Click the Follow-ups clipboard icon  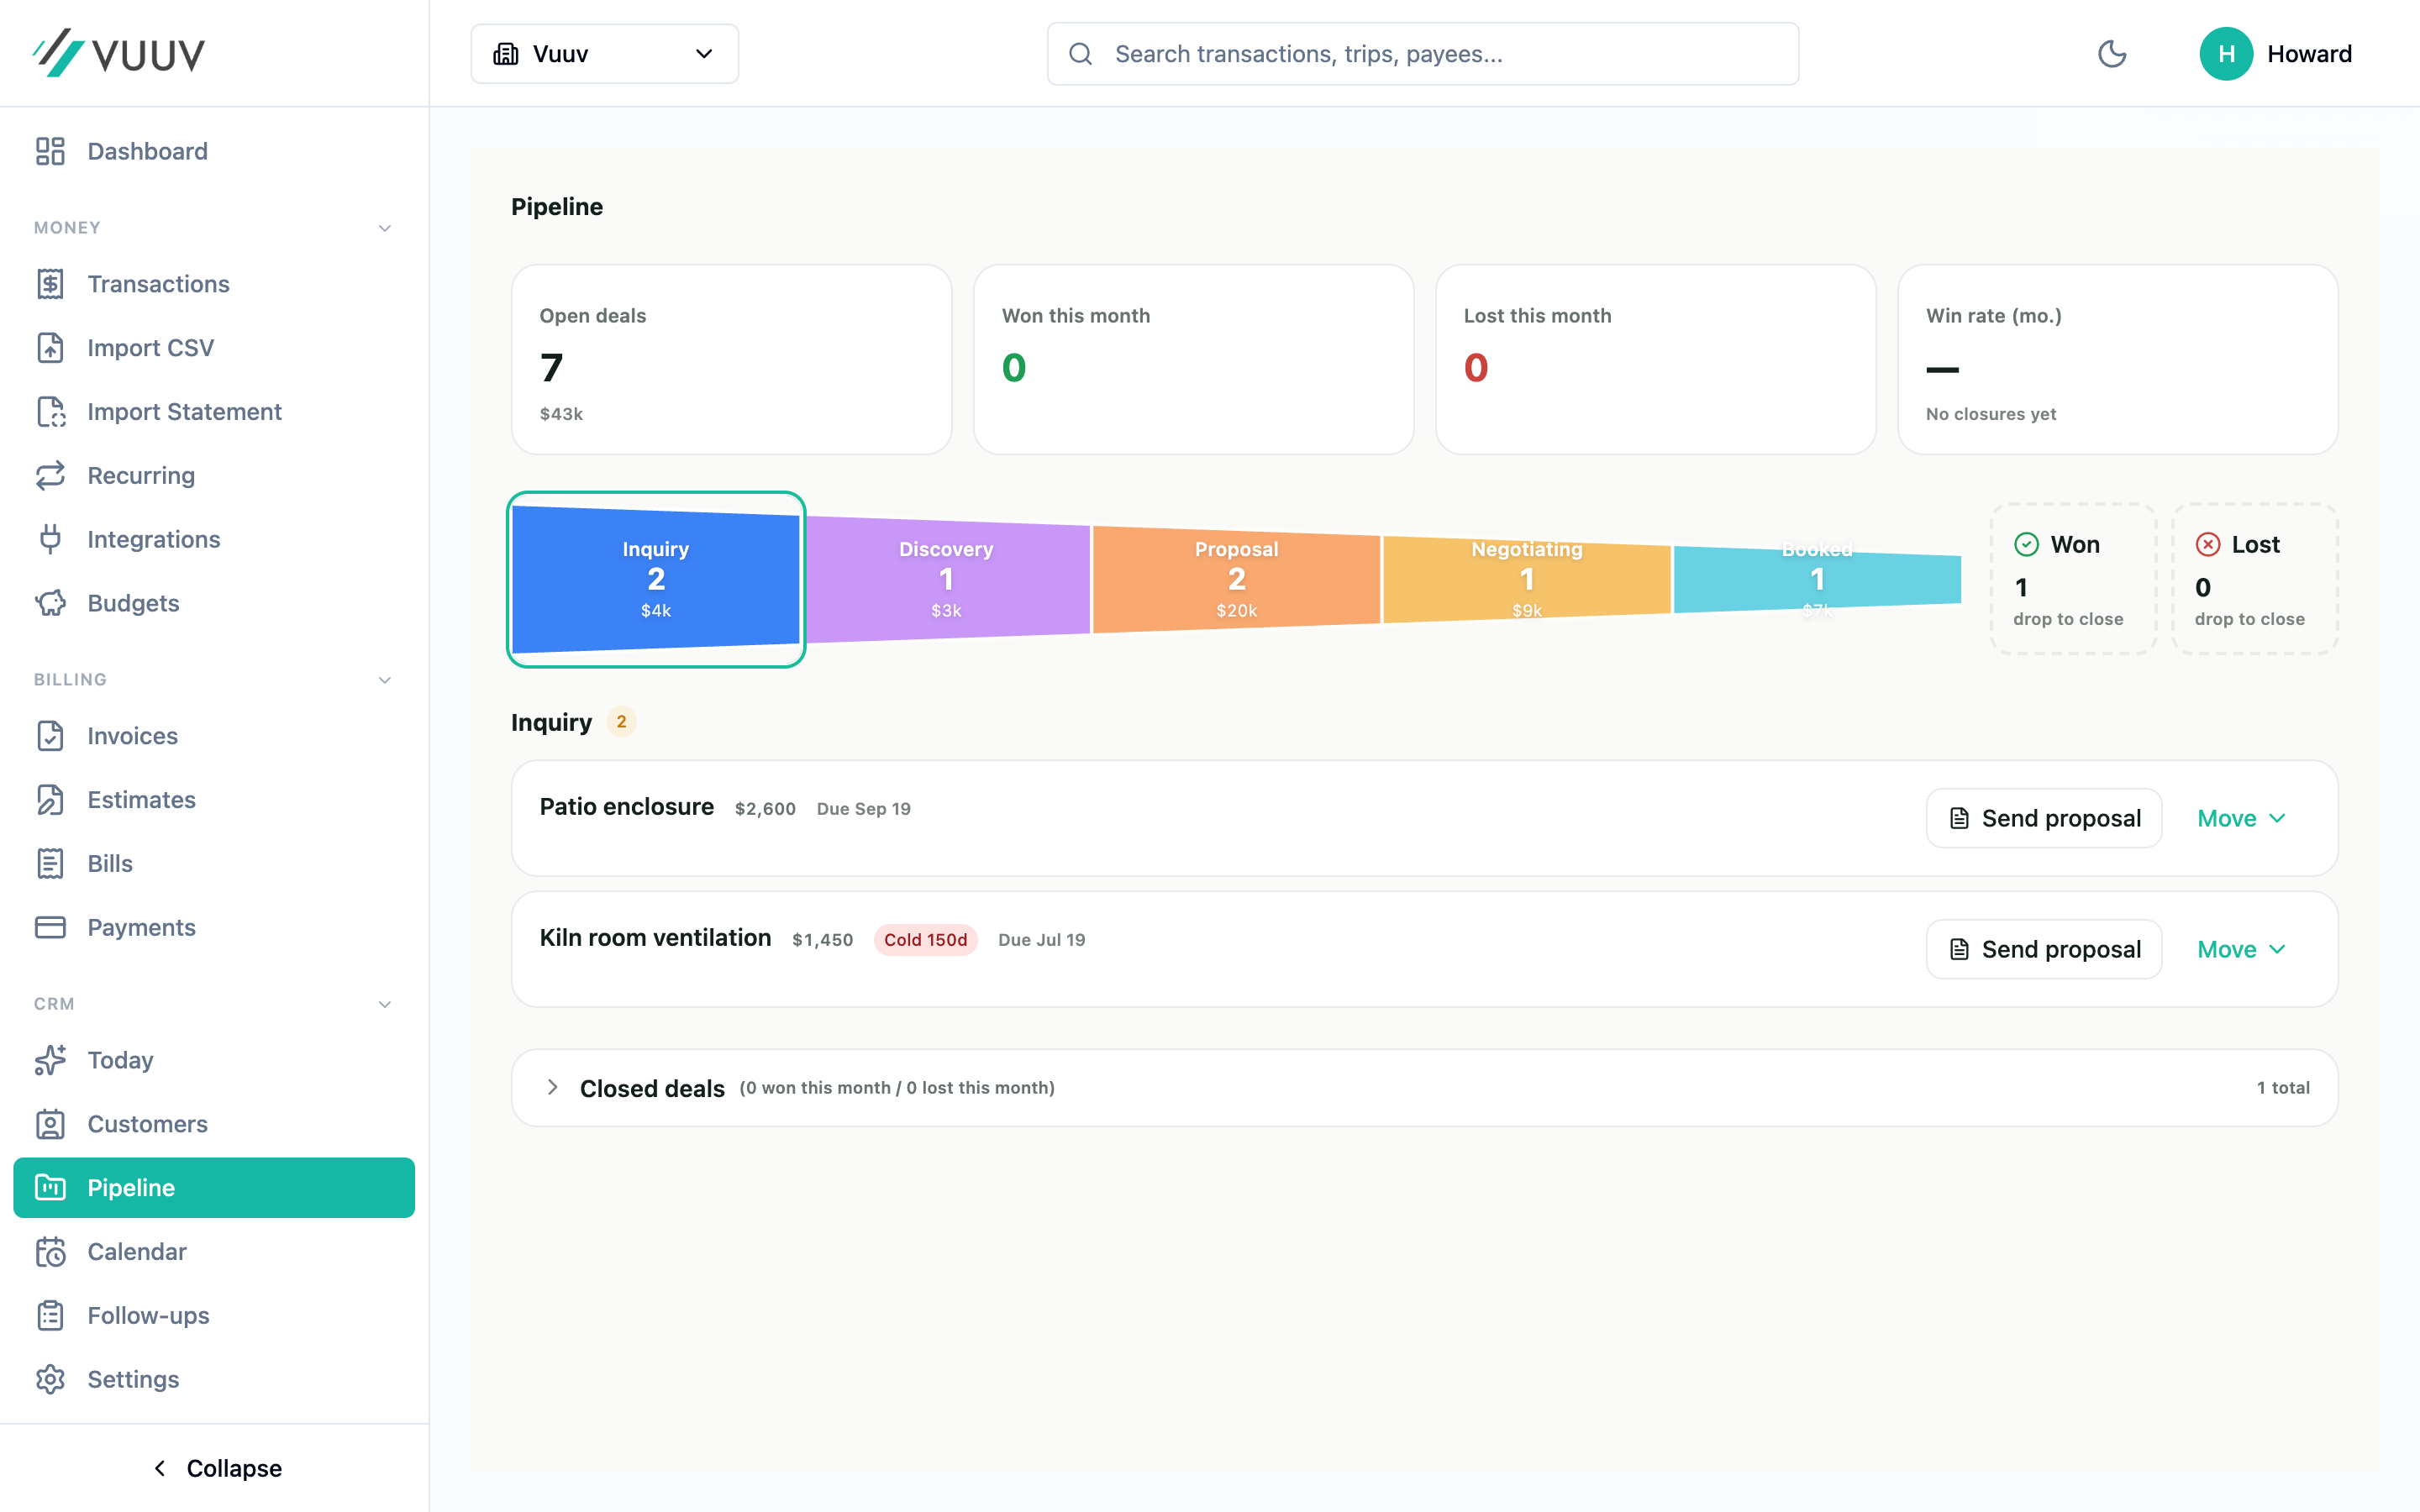[x=50, y=1316]
